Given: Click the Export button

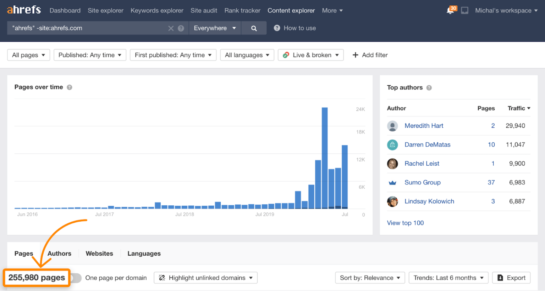Looking at the screenshot, I should click(511, 278).
